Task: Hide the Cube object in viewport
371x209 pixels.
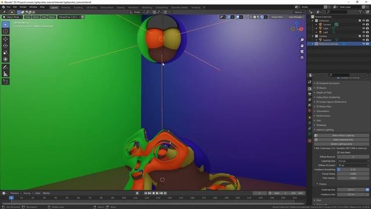Action: tap(363, 28)
